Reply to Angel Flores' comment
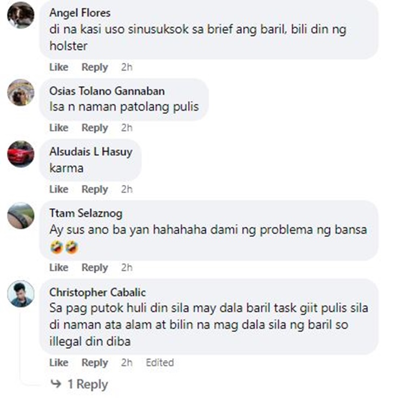 tap(95, 67)
